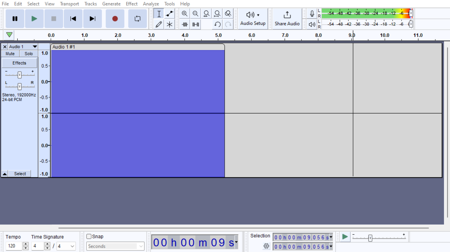Click the selection settings gear icon
The height and width of the screenshot is (252, 450).
click(266, 246)
